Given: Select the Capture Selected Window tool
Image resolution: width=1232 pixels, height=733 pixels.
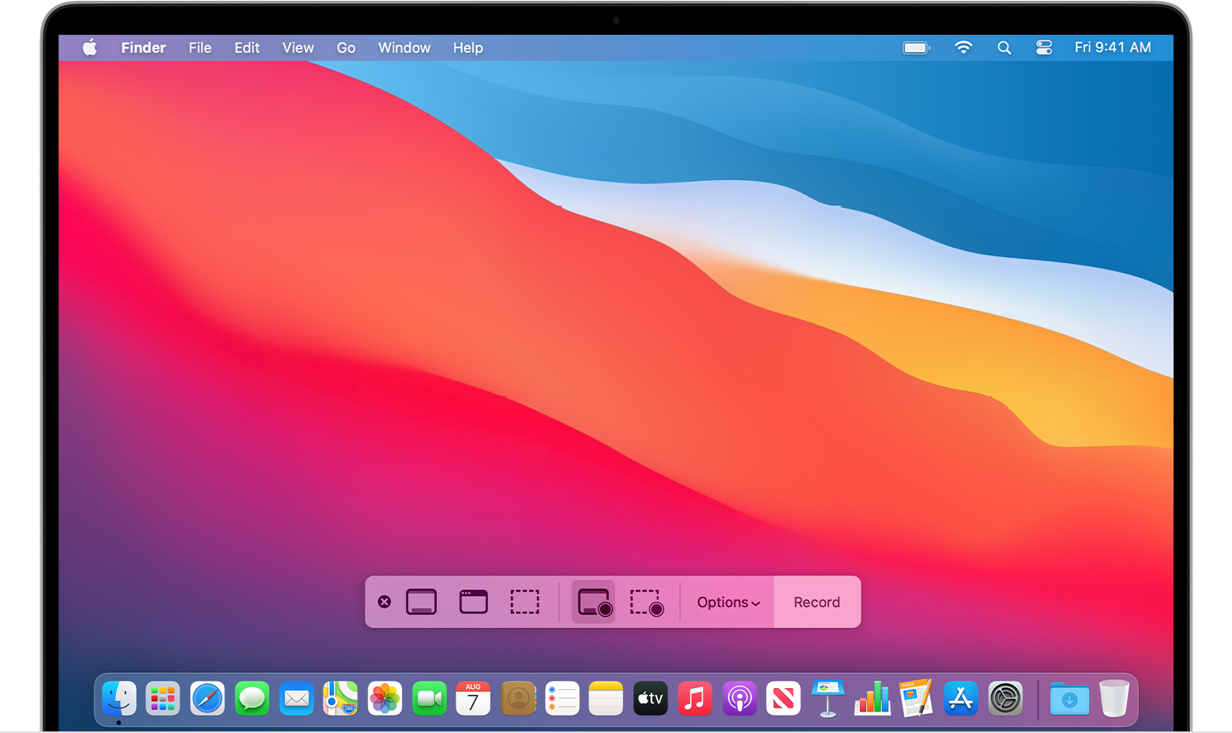Looking at the screenshot, I should [473, 601].
